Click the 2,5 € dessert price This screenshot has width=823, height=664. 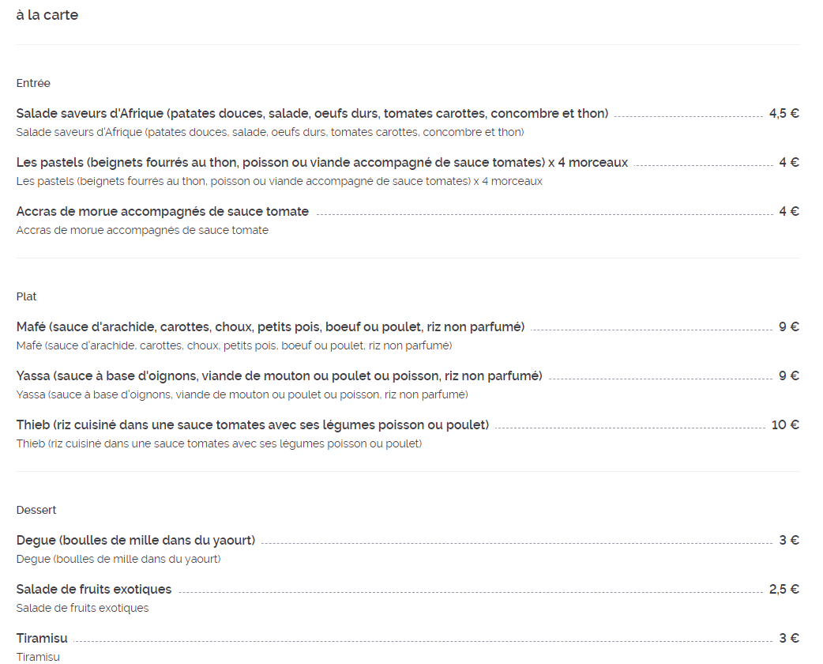click(x=784, y=590)
